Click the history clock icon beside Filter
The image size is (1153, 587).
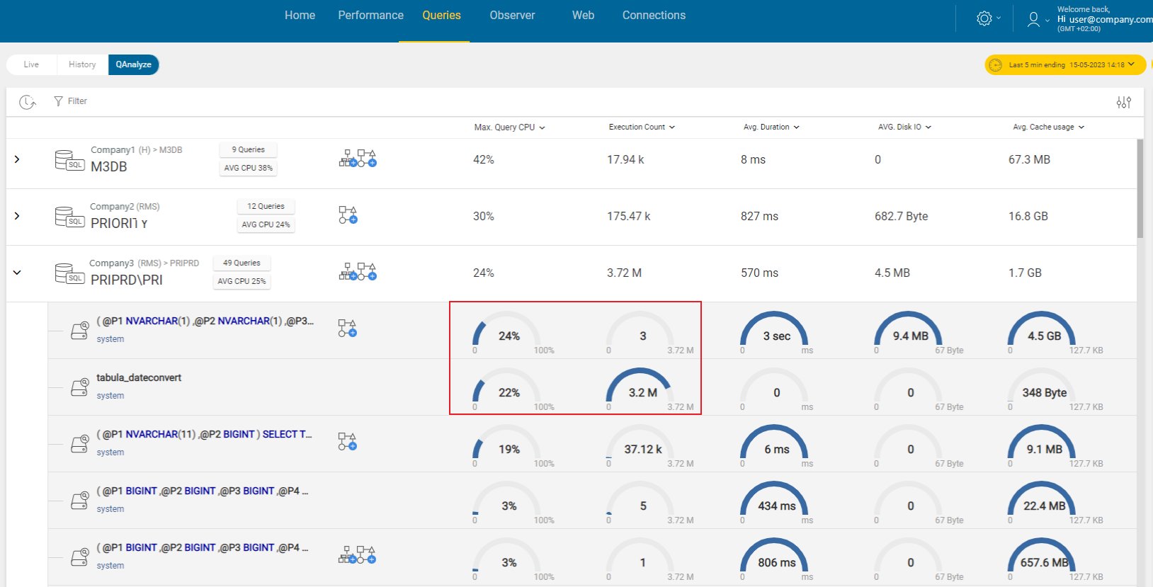[27, 102]
